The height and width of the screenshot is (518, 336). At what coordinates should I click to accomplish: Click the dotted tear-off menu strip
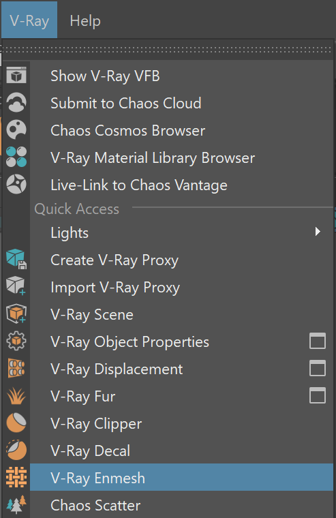(x=167, y=50)
